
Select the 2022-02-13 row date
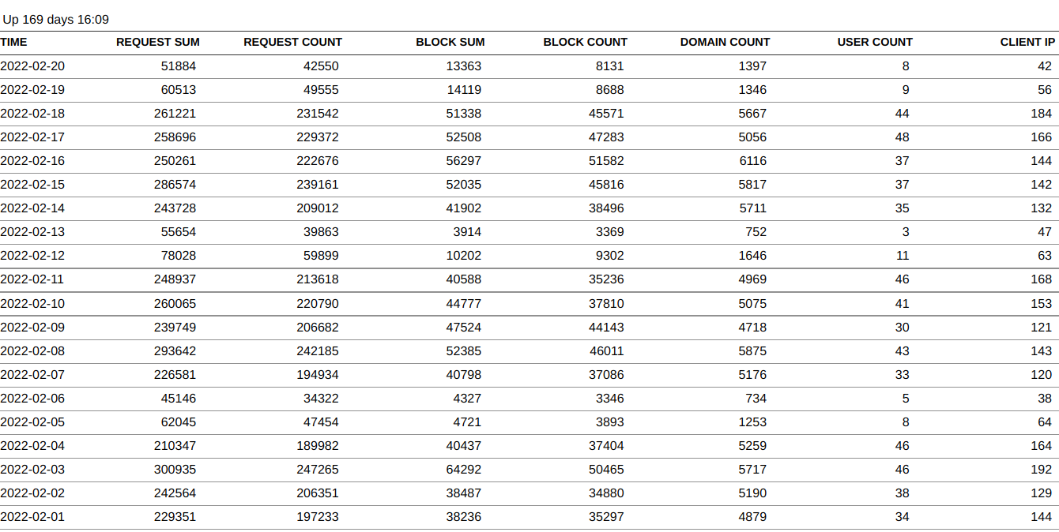(x=32, y=232)
